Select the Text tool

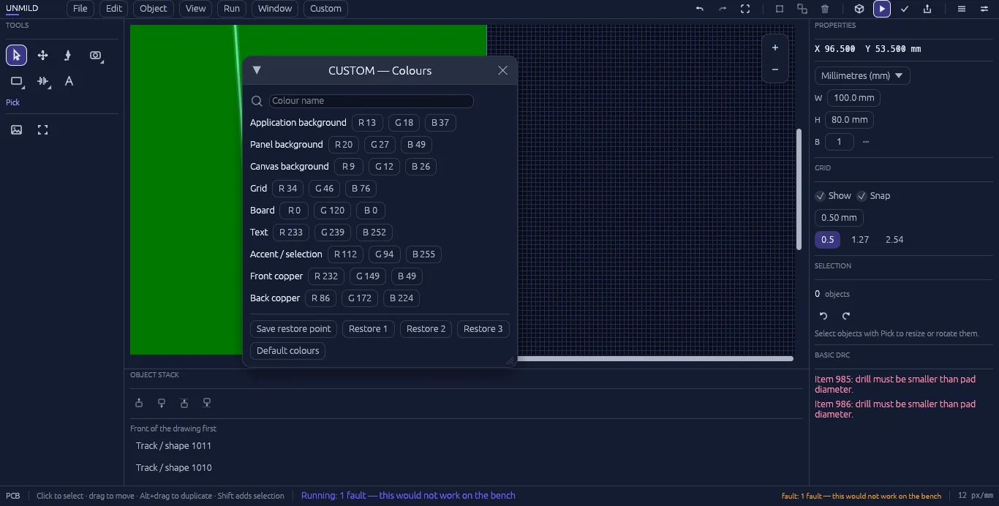(x=69, y=82)
